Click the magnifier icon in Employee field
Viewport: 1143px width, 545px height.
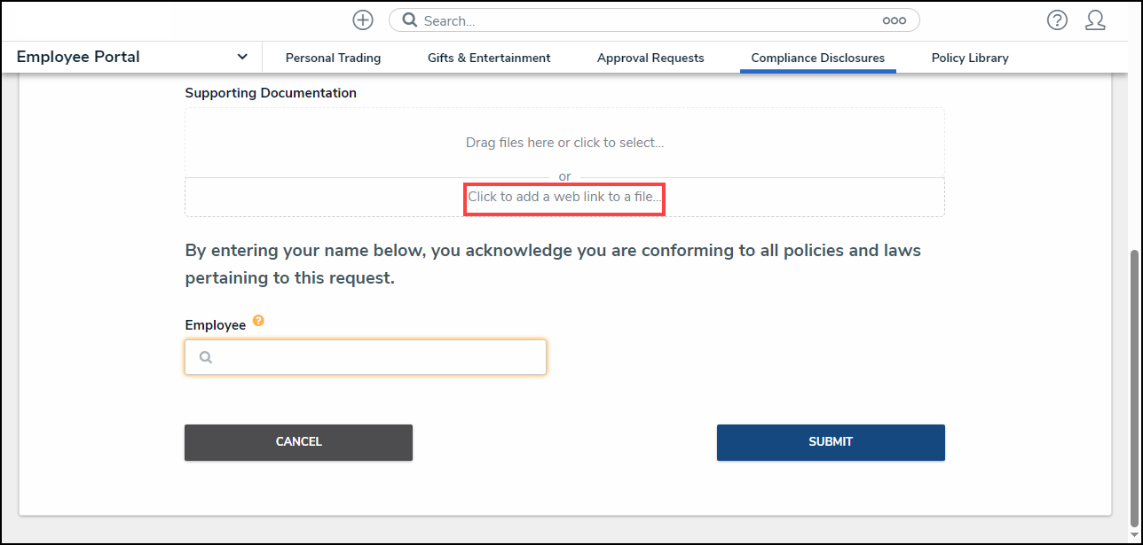(206, 357)
